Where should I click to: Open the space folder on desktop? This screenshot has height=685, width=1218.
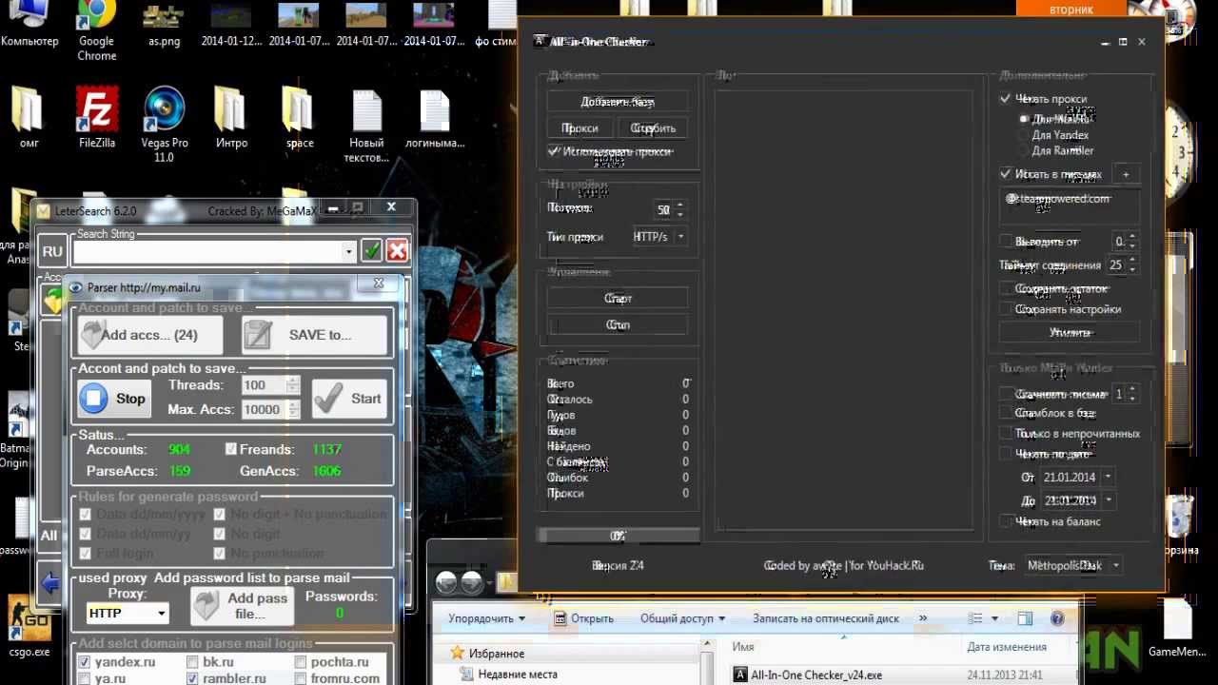(x=300, y=118)
